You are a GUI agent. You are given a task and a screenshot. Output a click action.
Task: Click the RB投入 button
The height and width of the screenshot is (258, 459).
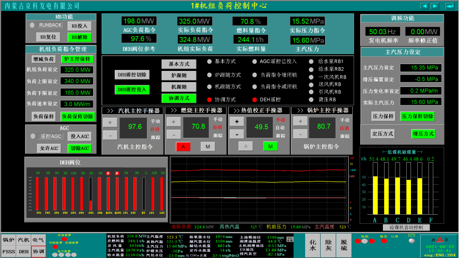(79, 26)
